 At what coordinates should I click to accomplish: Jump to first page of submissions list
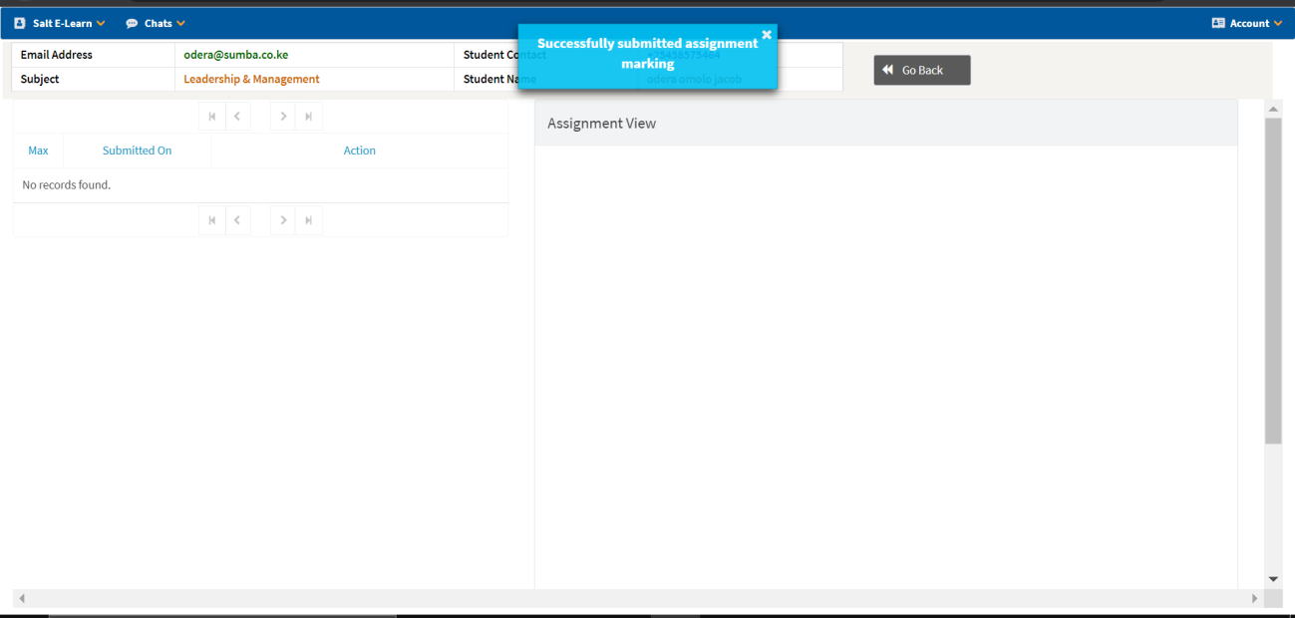tap(211, 116)
